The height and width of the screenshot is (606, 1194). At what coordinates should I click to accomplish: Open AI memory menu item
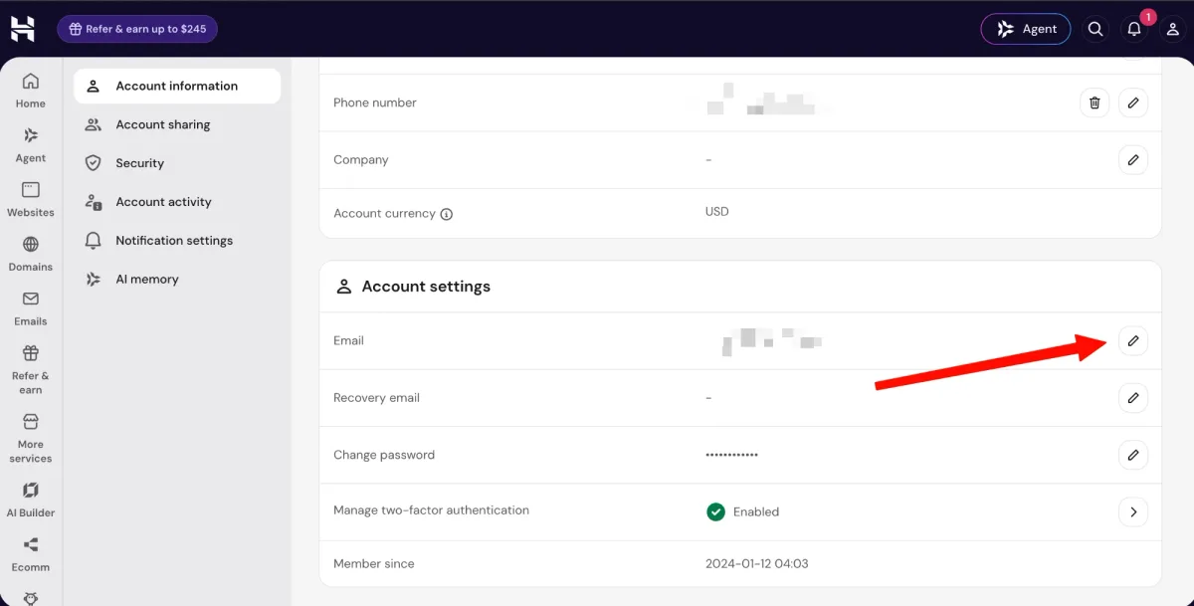click(x=177, y=280)
